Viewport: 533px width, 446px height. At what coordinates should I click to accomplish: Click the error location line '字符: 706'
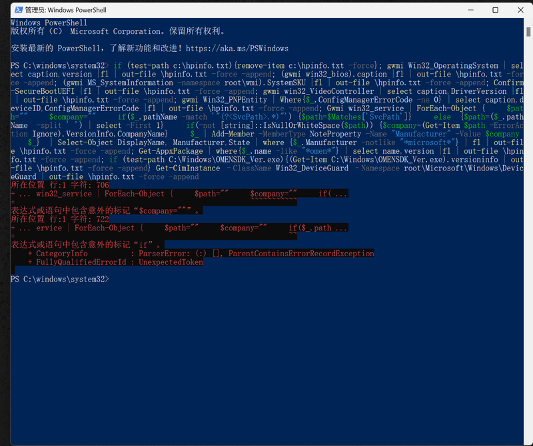tap(60, 185)
